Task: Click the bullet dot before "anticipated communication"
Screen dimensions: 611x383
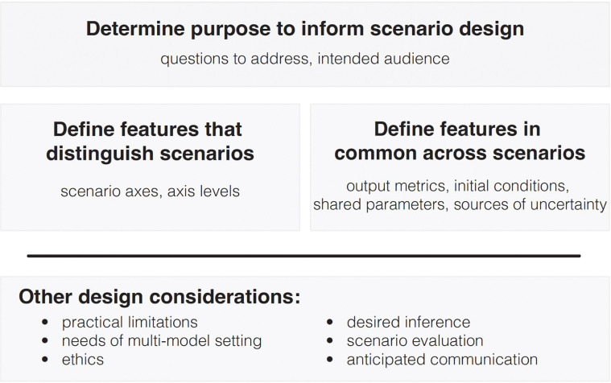Action: tap(332, 360)
